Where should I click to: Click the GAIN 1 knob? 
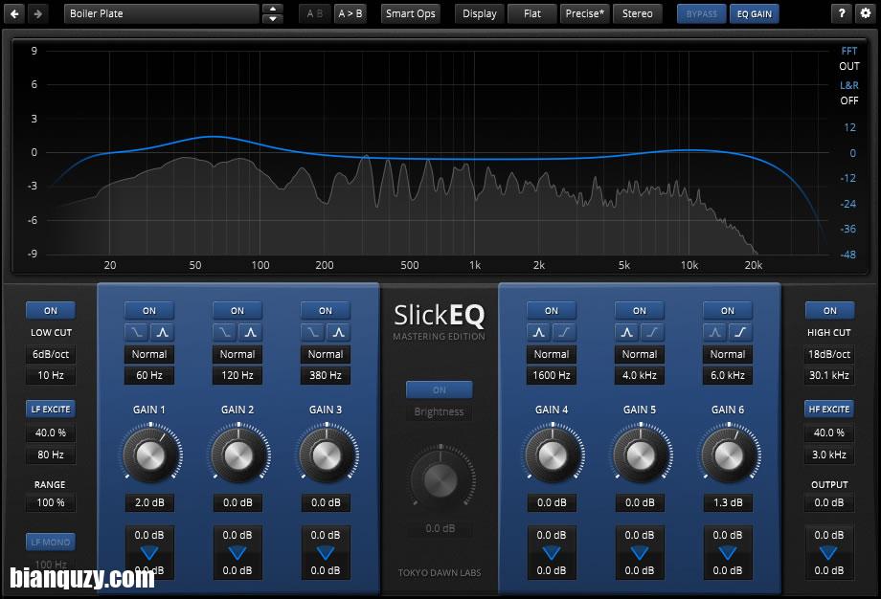(150, 455)
